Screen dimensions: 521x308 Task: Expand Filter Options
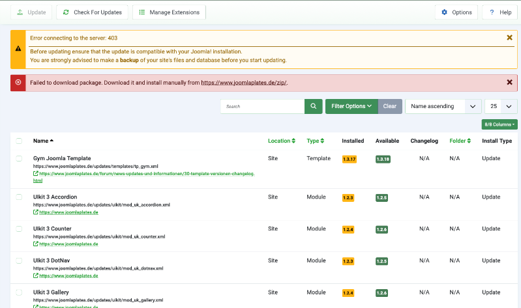point(351,107)
